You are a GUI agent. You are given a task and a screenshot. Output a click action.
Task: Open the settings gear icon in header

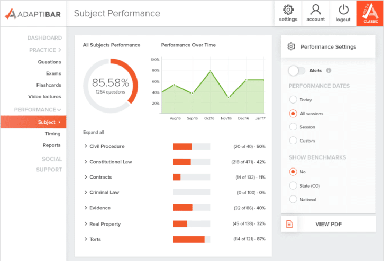click(288, 10)
